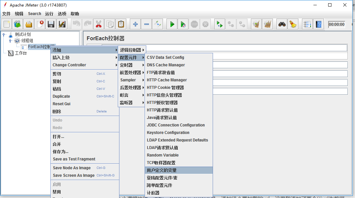Image resolution: width=355 pixels, height=198 pixels.
Task: Click the Save floppy disk icon
Action: [51, 24]
